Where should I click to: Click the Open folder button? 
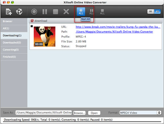[94, 113]
